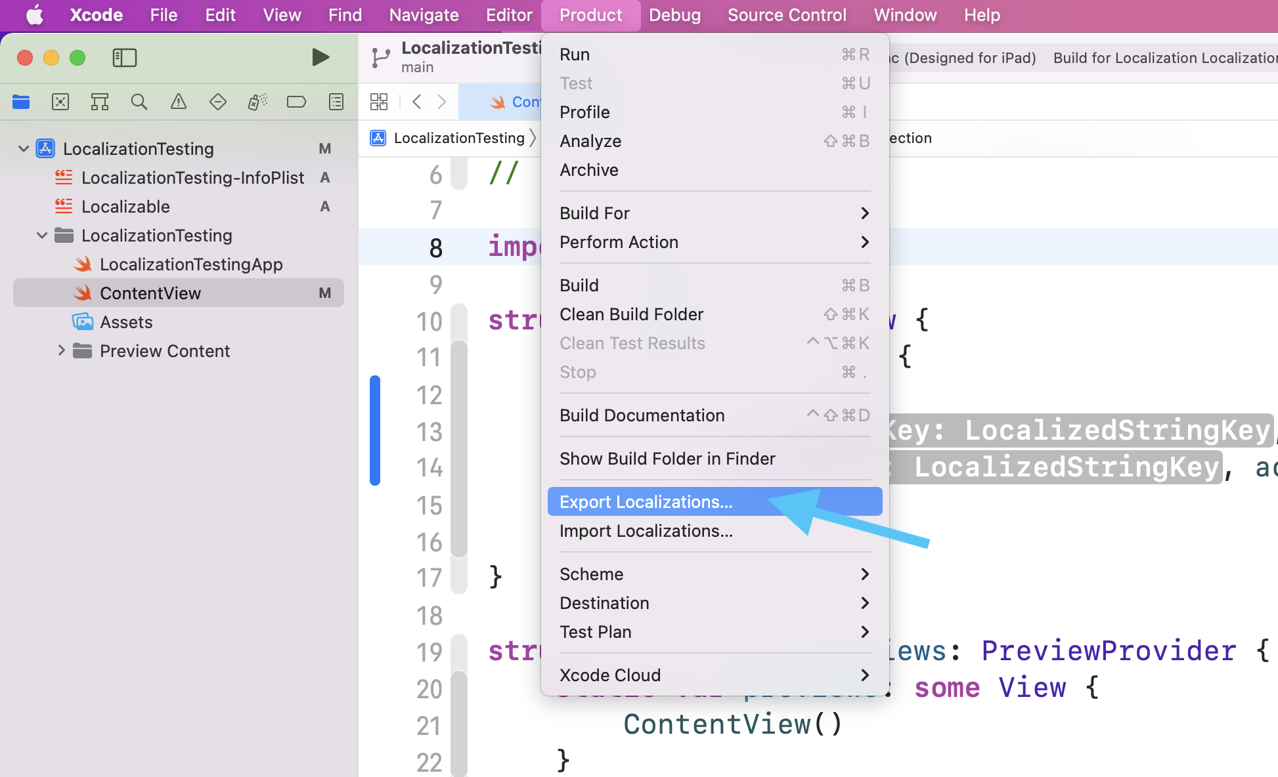Image resolution: width=1278 pixels, height=777 pixels.
Task: Open the Test navigator diamond icon
Action: 218,102
